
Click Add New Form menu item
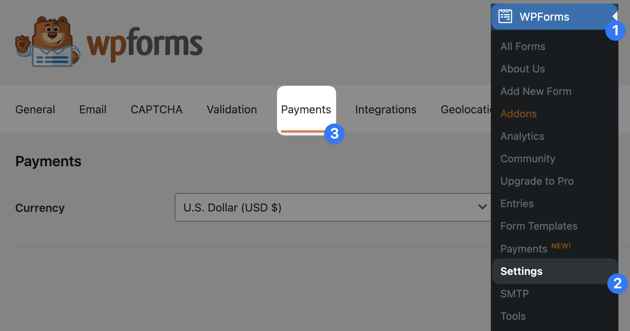[536, 91]
